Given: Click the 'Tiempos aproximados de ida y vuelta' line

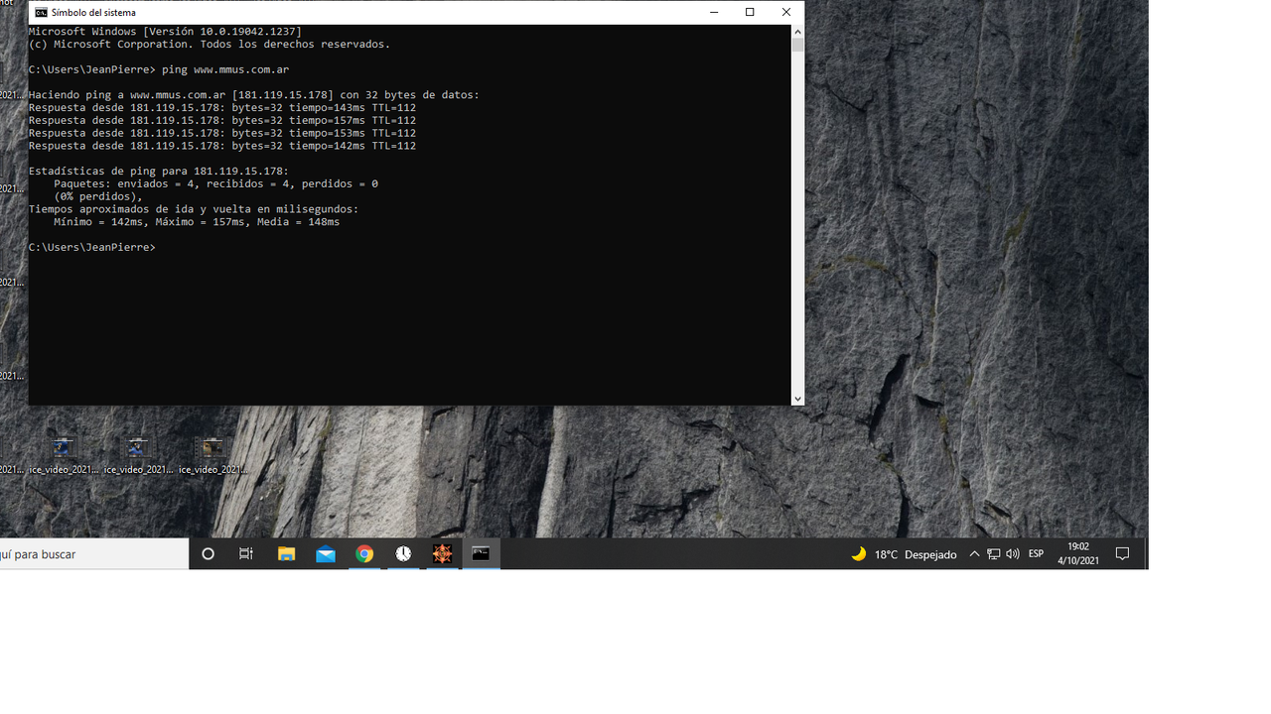Looking at the screenshot, I should (x=194, y=209).
